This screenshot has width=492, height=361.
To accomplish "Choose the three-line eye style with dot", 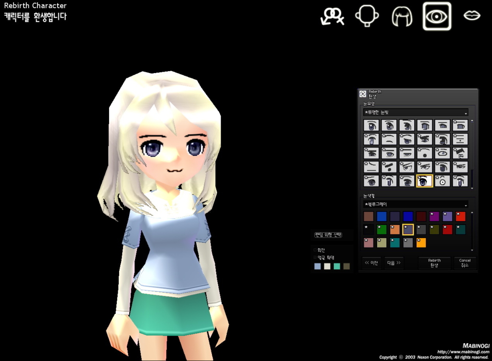I will [x=460, y=139].
